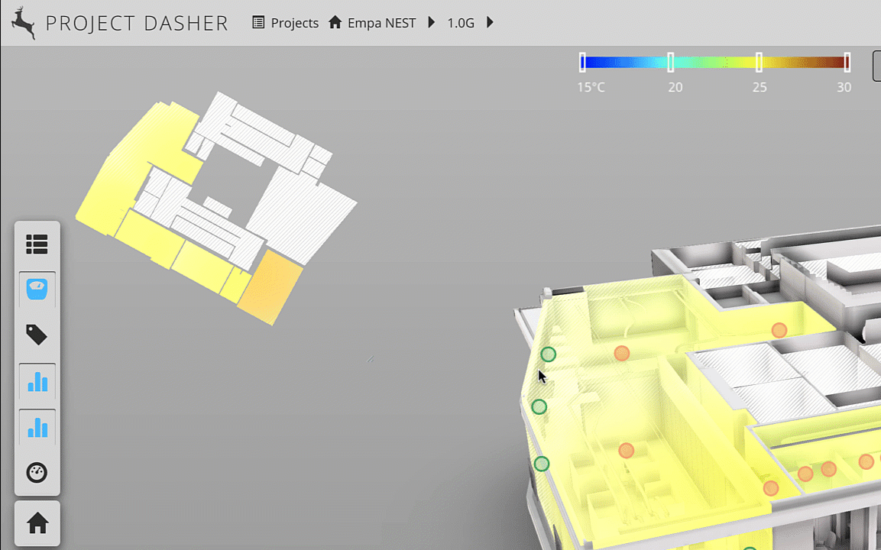Screen dimensions: 881x550
Task: Click the house icon beside Empa NEST
Action: click(335, 23)
